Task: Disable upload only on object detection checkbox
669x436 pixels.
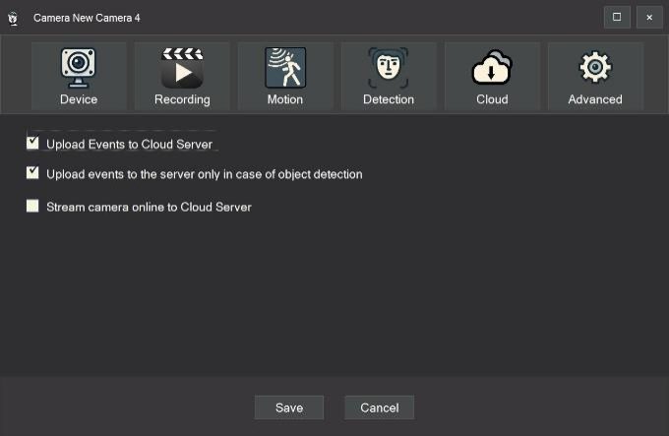Action: click(x=33, y=174)
